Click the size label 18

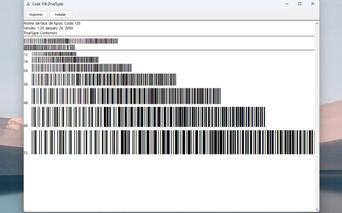pyautogui.click(x=26, y=62)
